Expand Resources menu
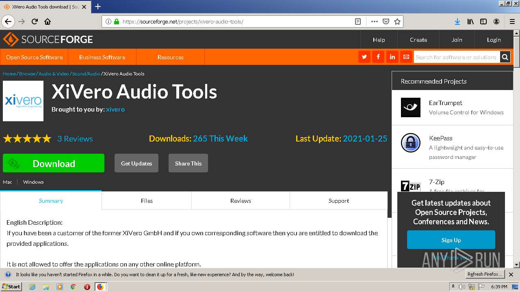520x292 pixels. [171, 57]
